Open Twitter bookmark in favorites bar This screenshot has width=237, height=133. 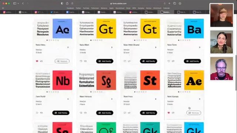[x=78, y=8]
